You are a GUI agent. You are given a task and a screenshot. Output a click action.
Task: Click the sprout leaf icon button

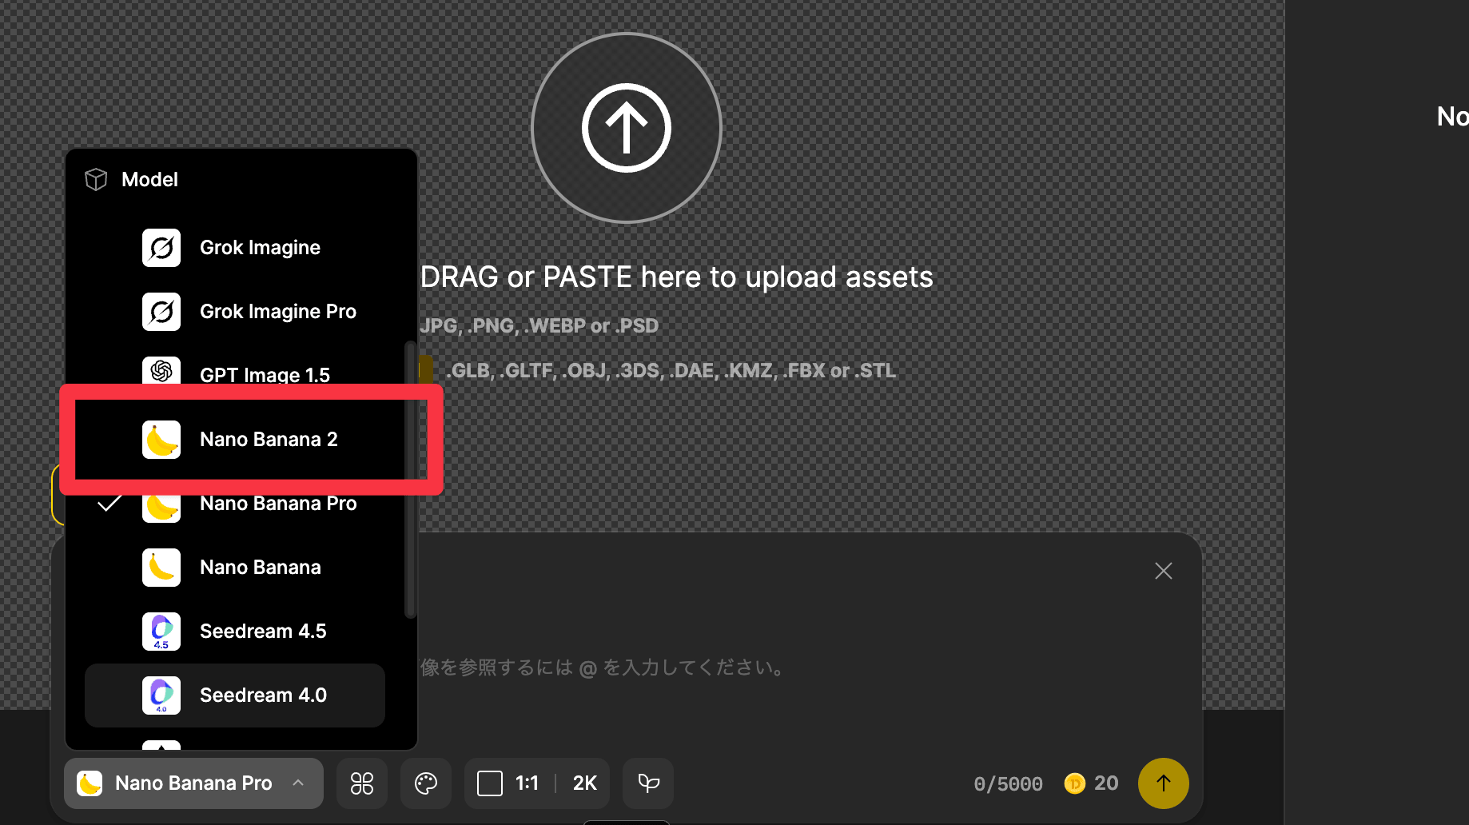(648, 783)
